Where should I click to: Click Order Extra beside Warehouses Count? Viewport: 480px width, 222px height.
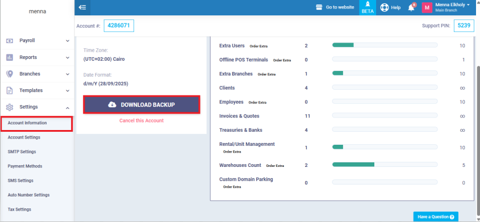pos(275,166)
